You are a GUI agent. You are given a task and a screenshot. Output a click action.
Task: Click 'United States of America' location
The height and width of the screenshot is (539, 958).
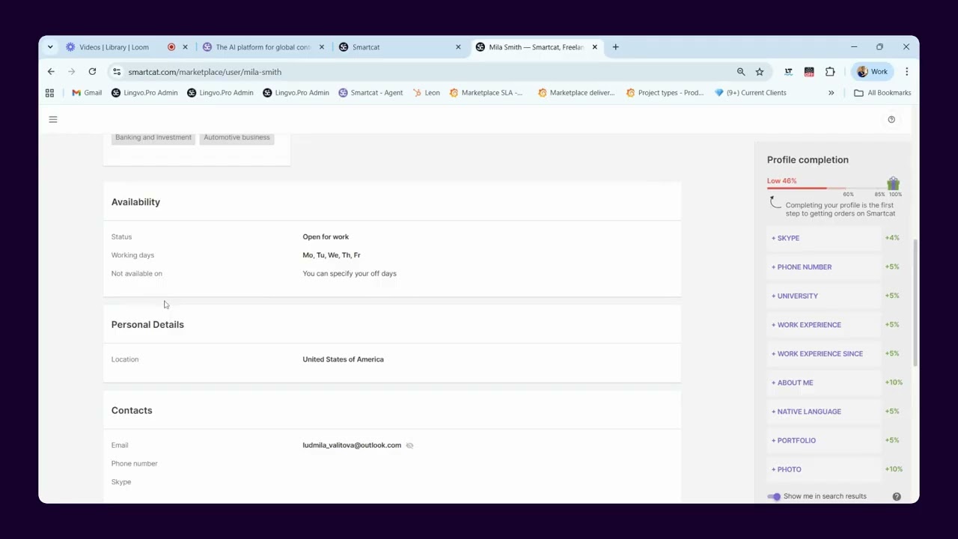click(343, 359)
